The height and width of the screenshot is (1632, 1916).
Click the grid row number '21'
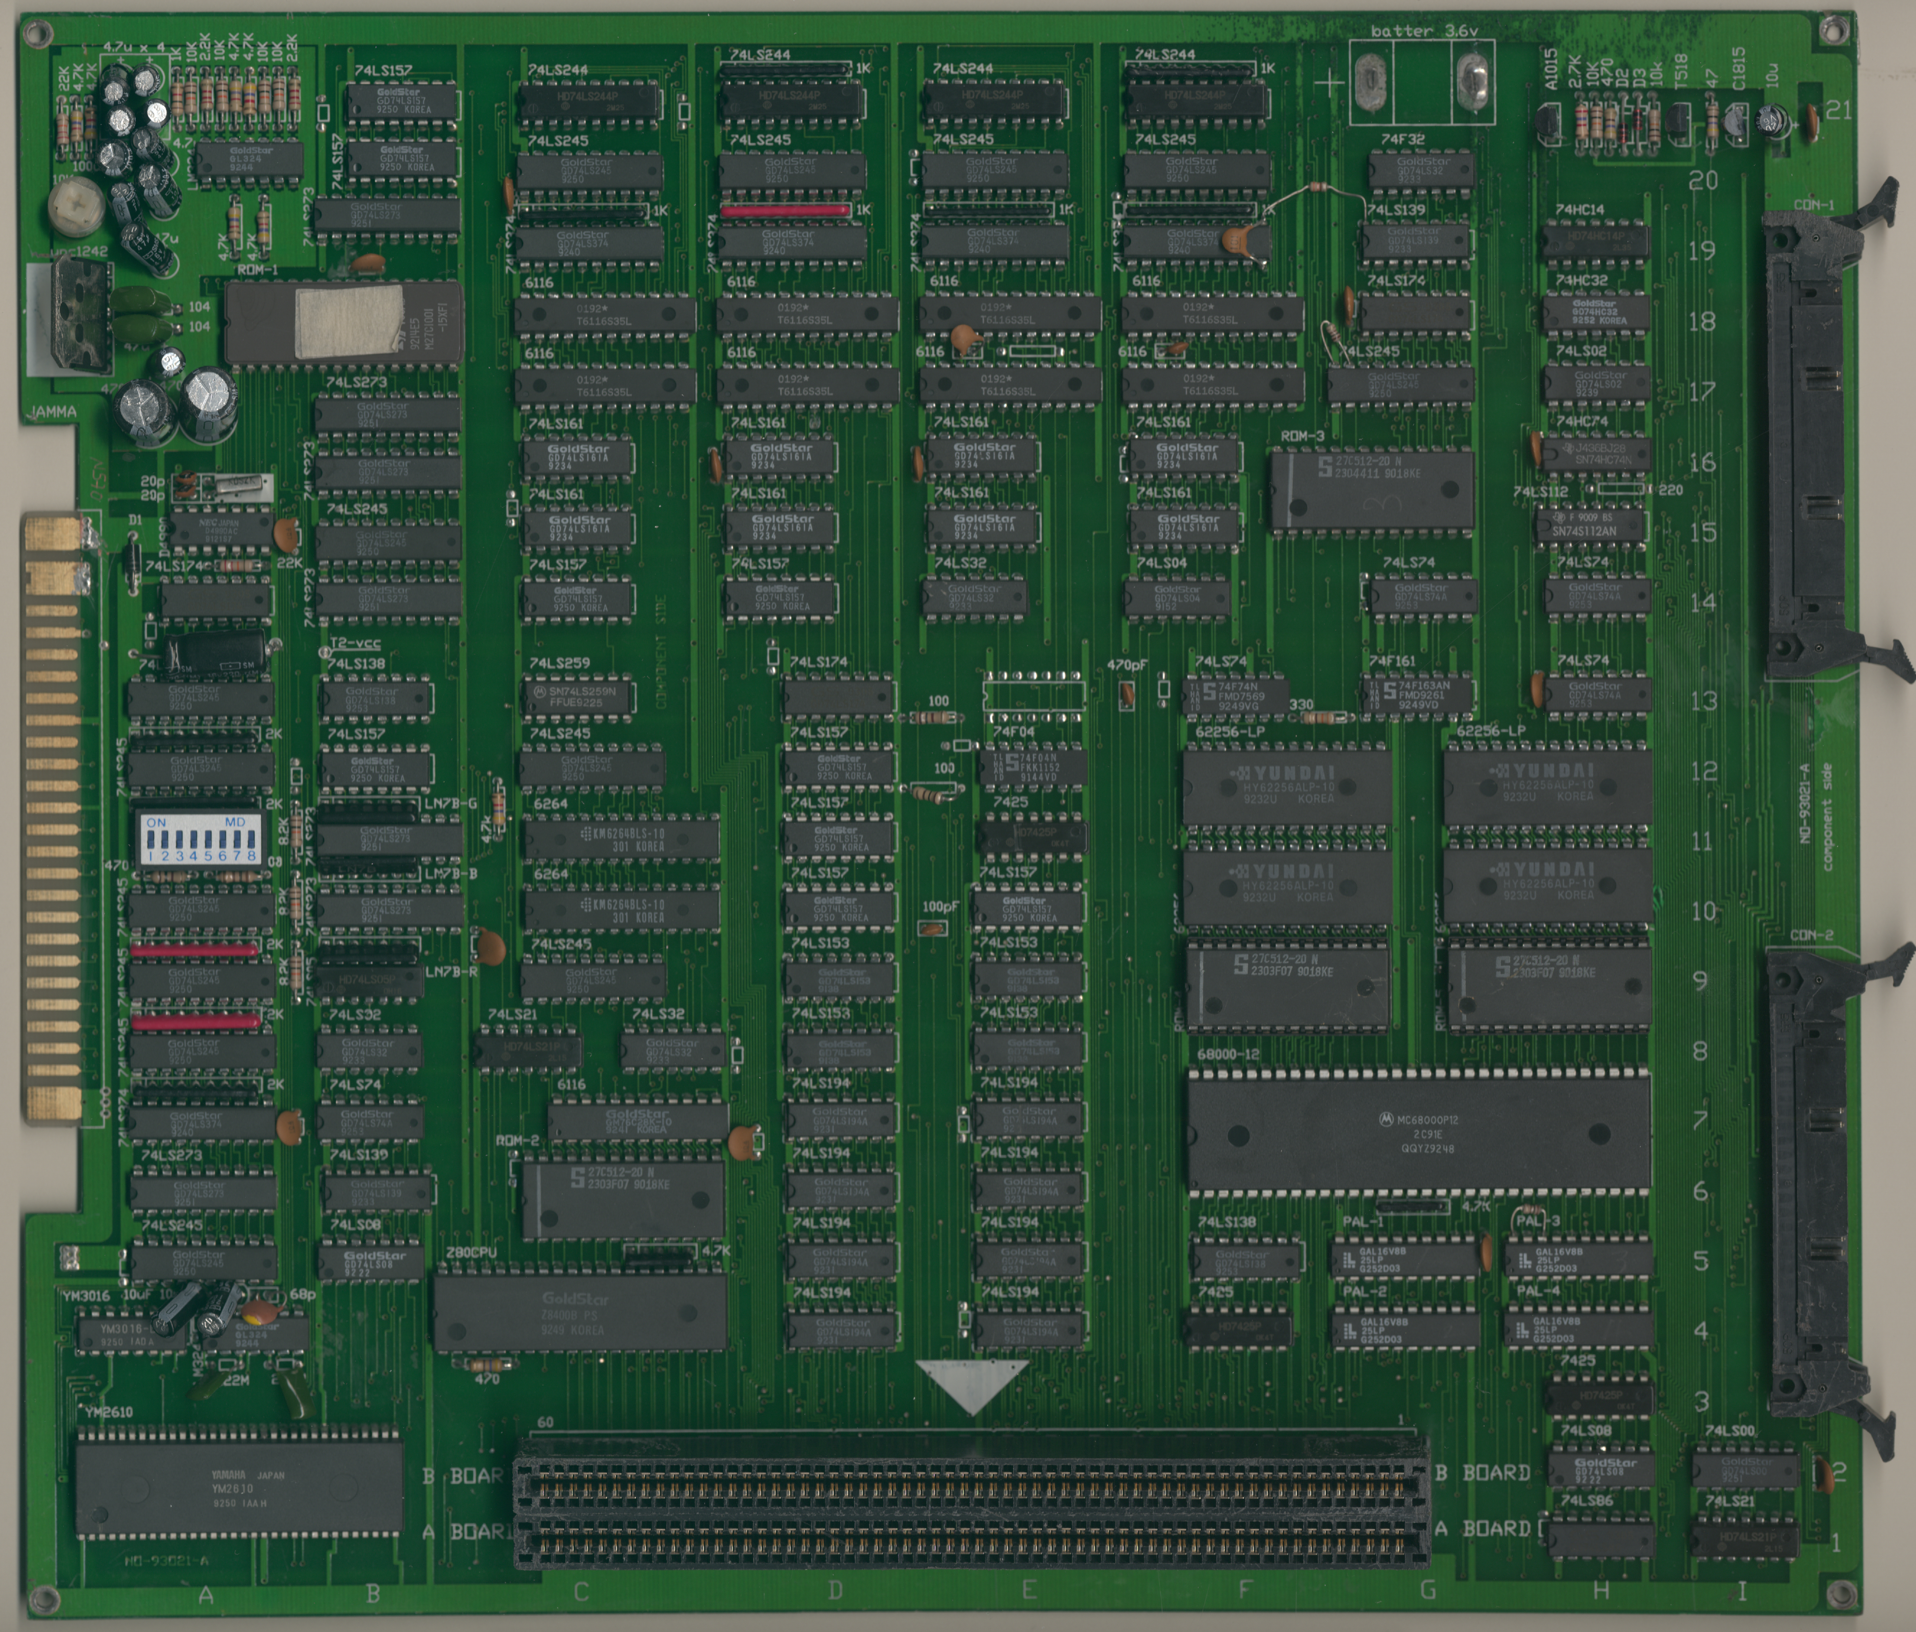pos(1839,111)
